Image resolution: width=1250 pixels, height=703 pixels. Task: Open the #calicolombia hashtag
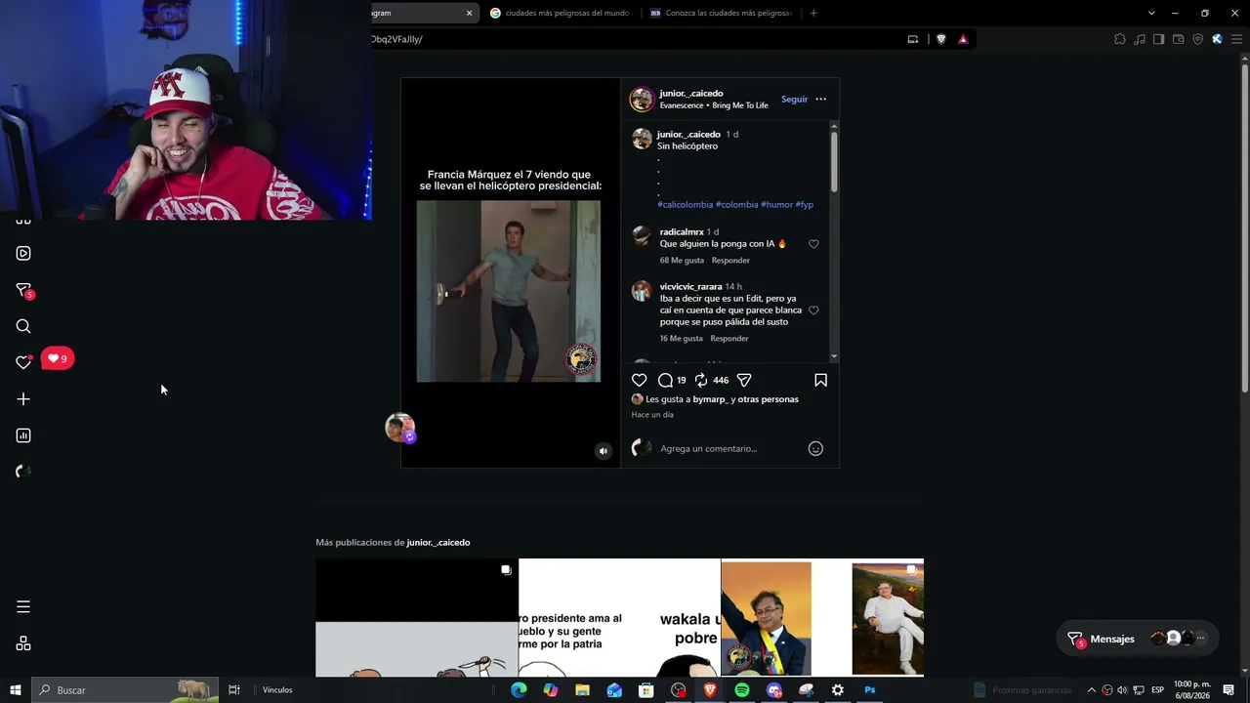tap(685, 205)
